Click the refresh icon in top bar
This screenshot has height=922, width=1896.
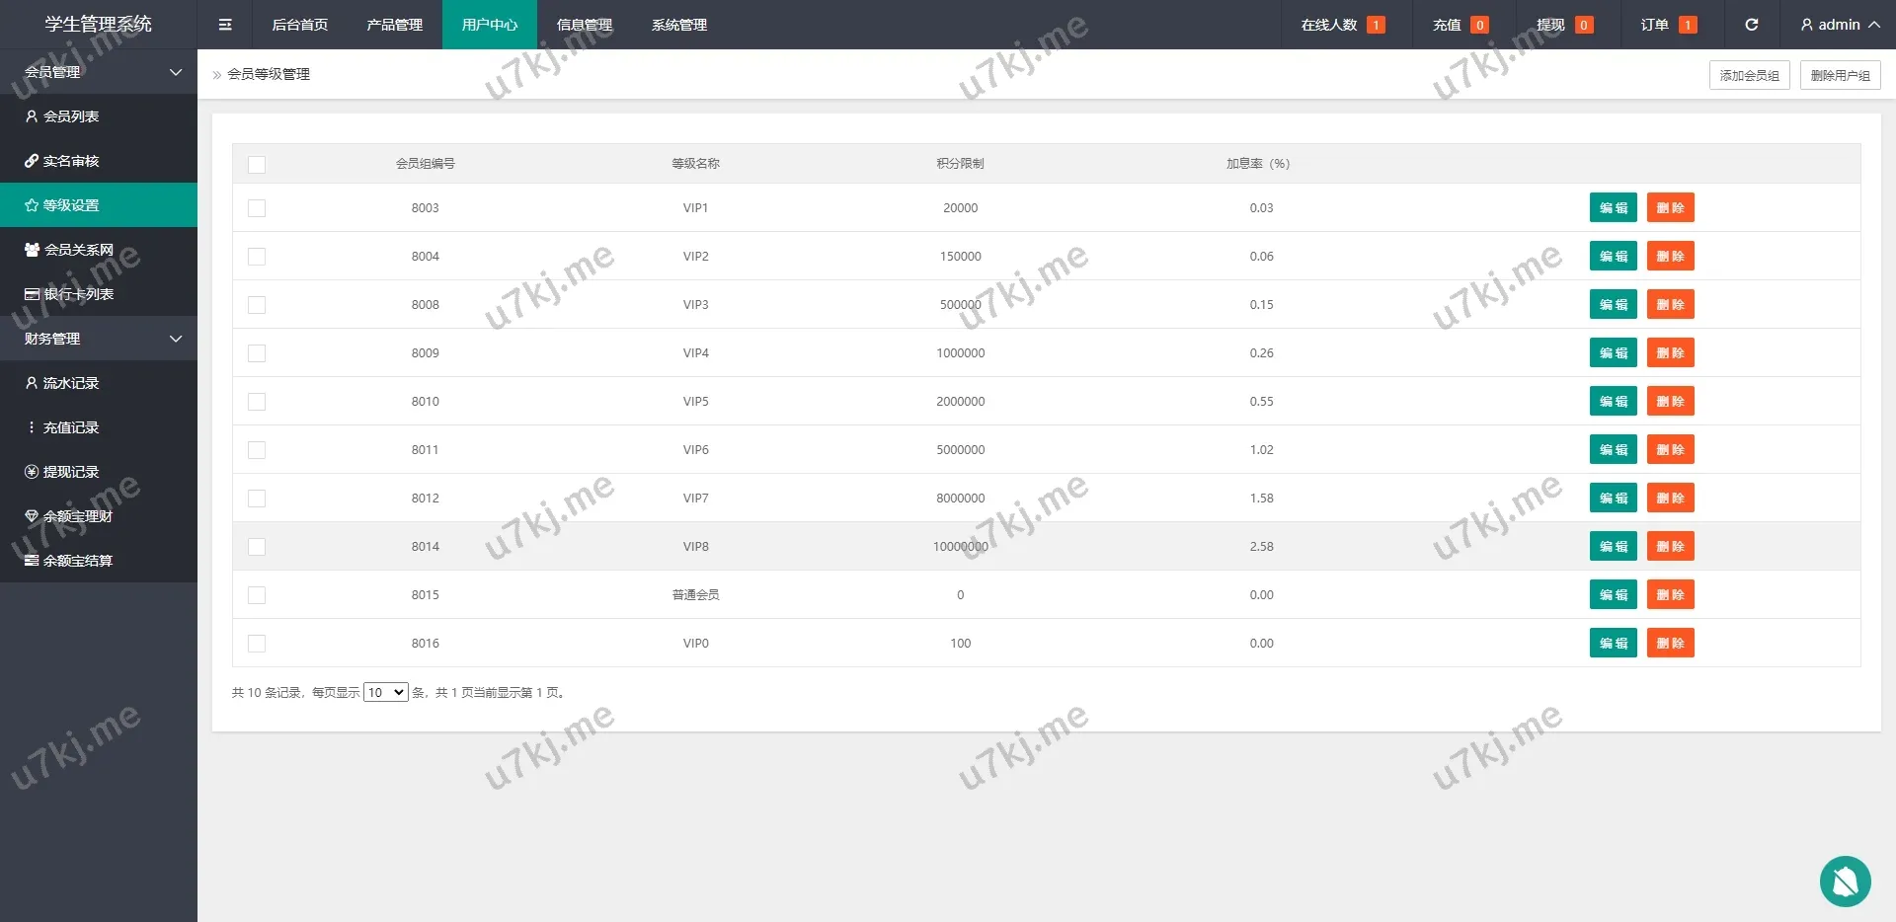pyautogui.click(x=1751, y=25)
